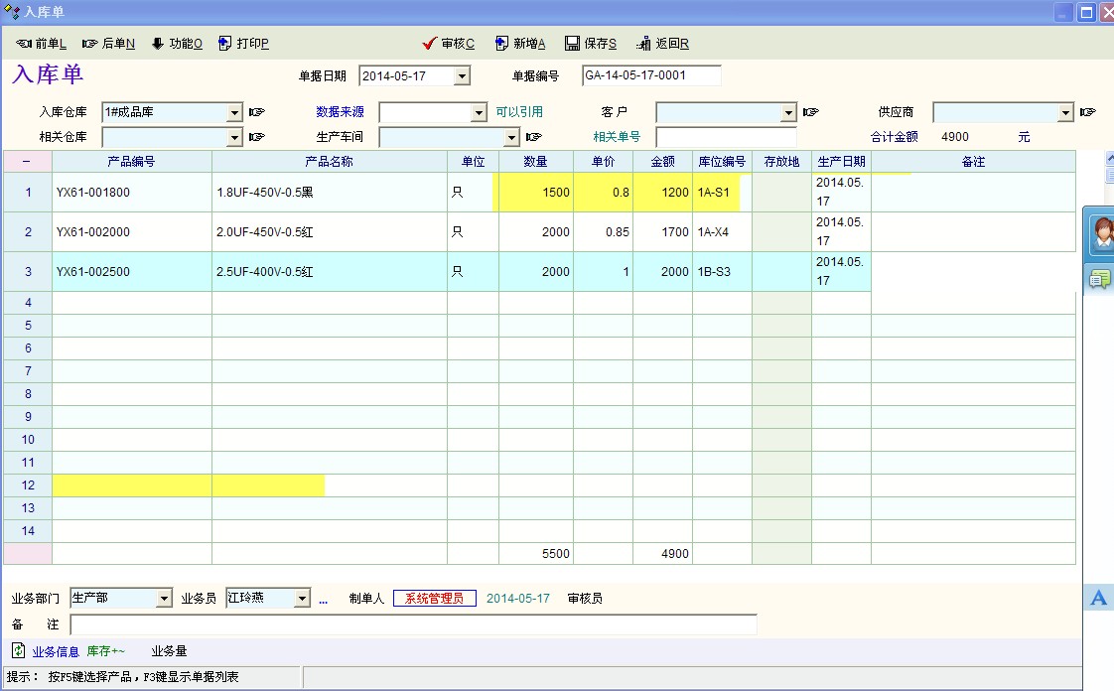Expand the 入库仓库 warehouse dropdown
Viewport: 1114px width, 691px height.
[x=234, y=113]
